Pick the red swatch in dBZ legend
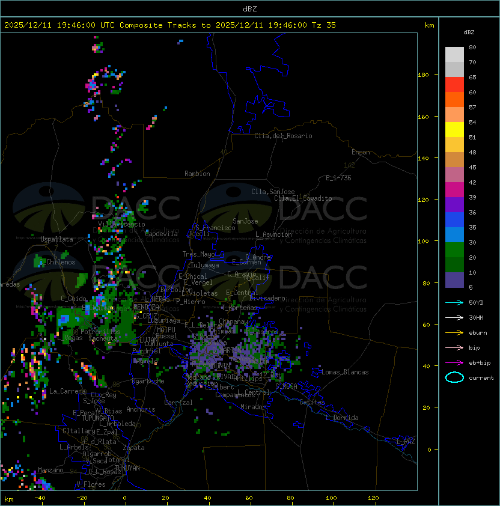Image resolution: width=500 pixels, height=506 pixels. [454, 85]
